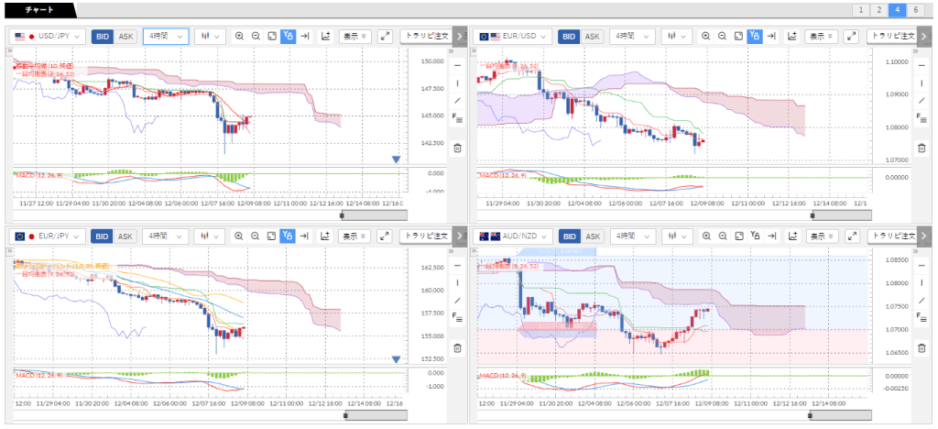
Task: Open the USD/JPY currency pair dropdown
Action: click(x=49, y=37)
